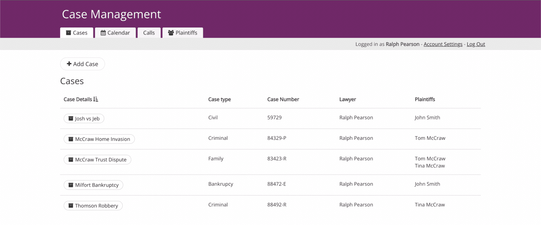Sort cases by the Case Details column header

(x=78, y=99)
